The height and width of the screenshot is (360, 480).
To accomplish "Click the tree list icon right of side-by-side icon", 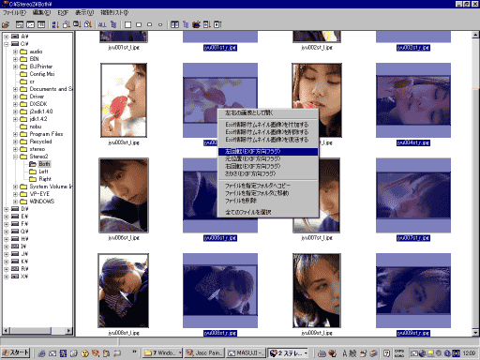I will 186,24.
